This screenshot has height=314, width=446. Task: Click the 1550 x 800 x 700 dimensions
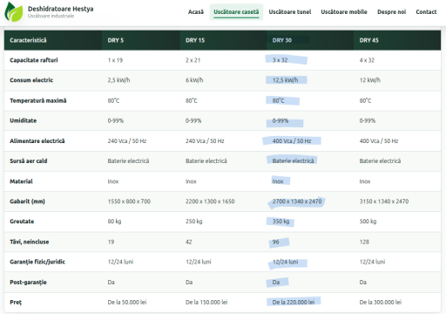(129, 201)
